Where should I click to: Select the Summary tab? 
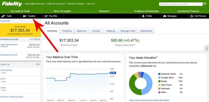52,31
